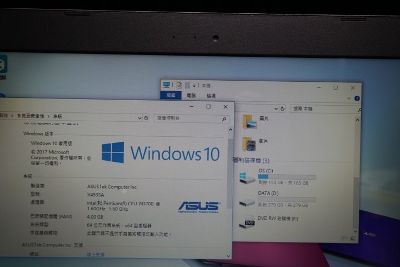Click the computer icon in Explorer title bar
This screenshot has height=267, width=400.
[167, 85]
